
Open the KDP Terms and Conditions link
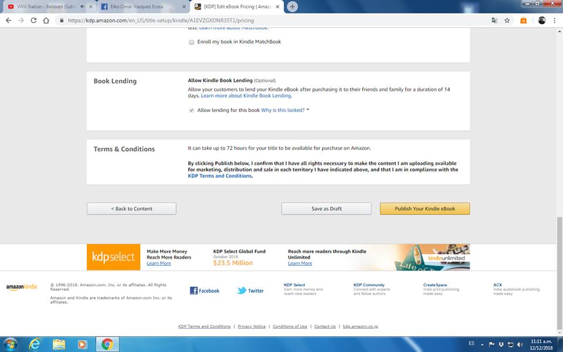219,176
